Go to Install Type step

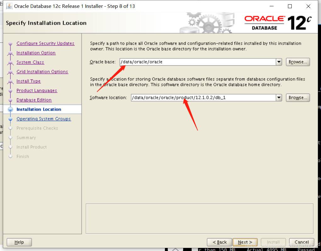(29, 81)
